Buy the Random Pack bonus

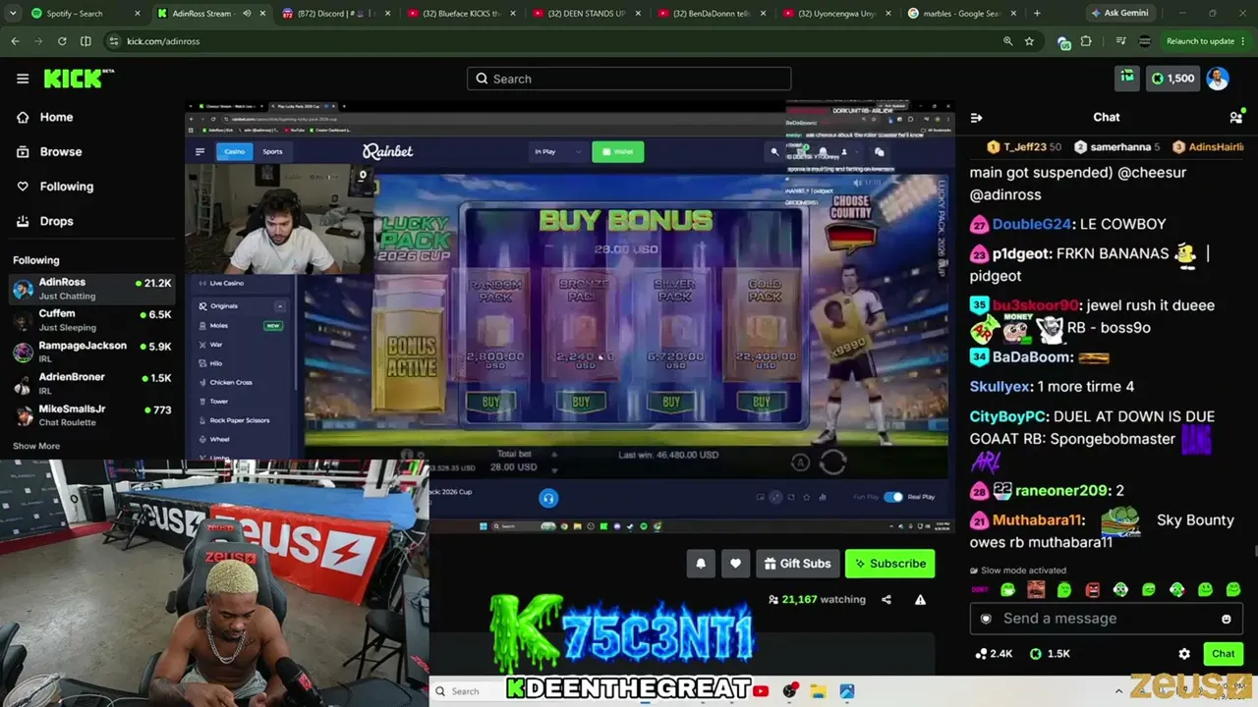[x=490, y=402]
